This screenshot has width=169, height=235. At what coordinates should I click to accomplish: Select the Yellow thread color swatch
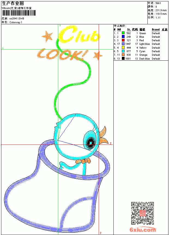[123, 48]
